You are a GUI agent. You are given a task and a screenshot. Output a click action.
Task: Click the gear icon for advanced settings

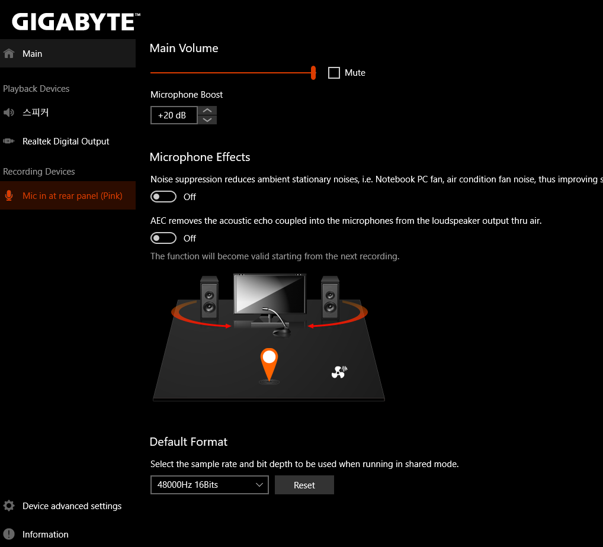click(9, 506)
